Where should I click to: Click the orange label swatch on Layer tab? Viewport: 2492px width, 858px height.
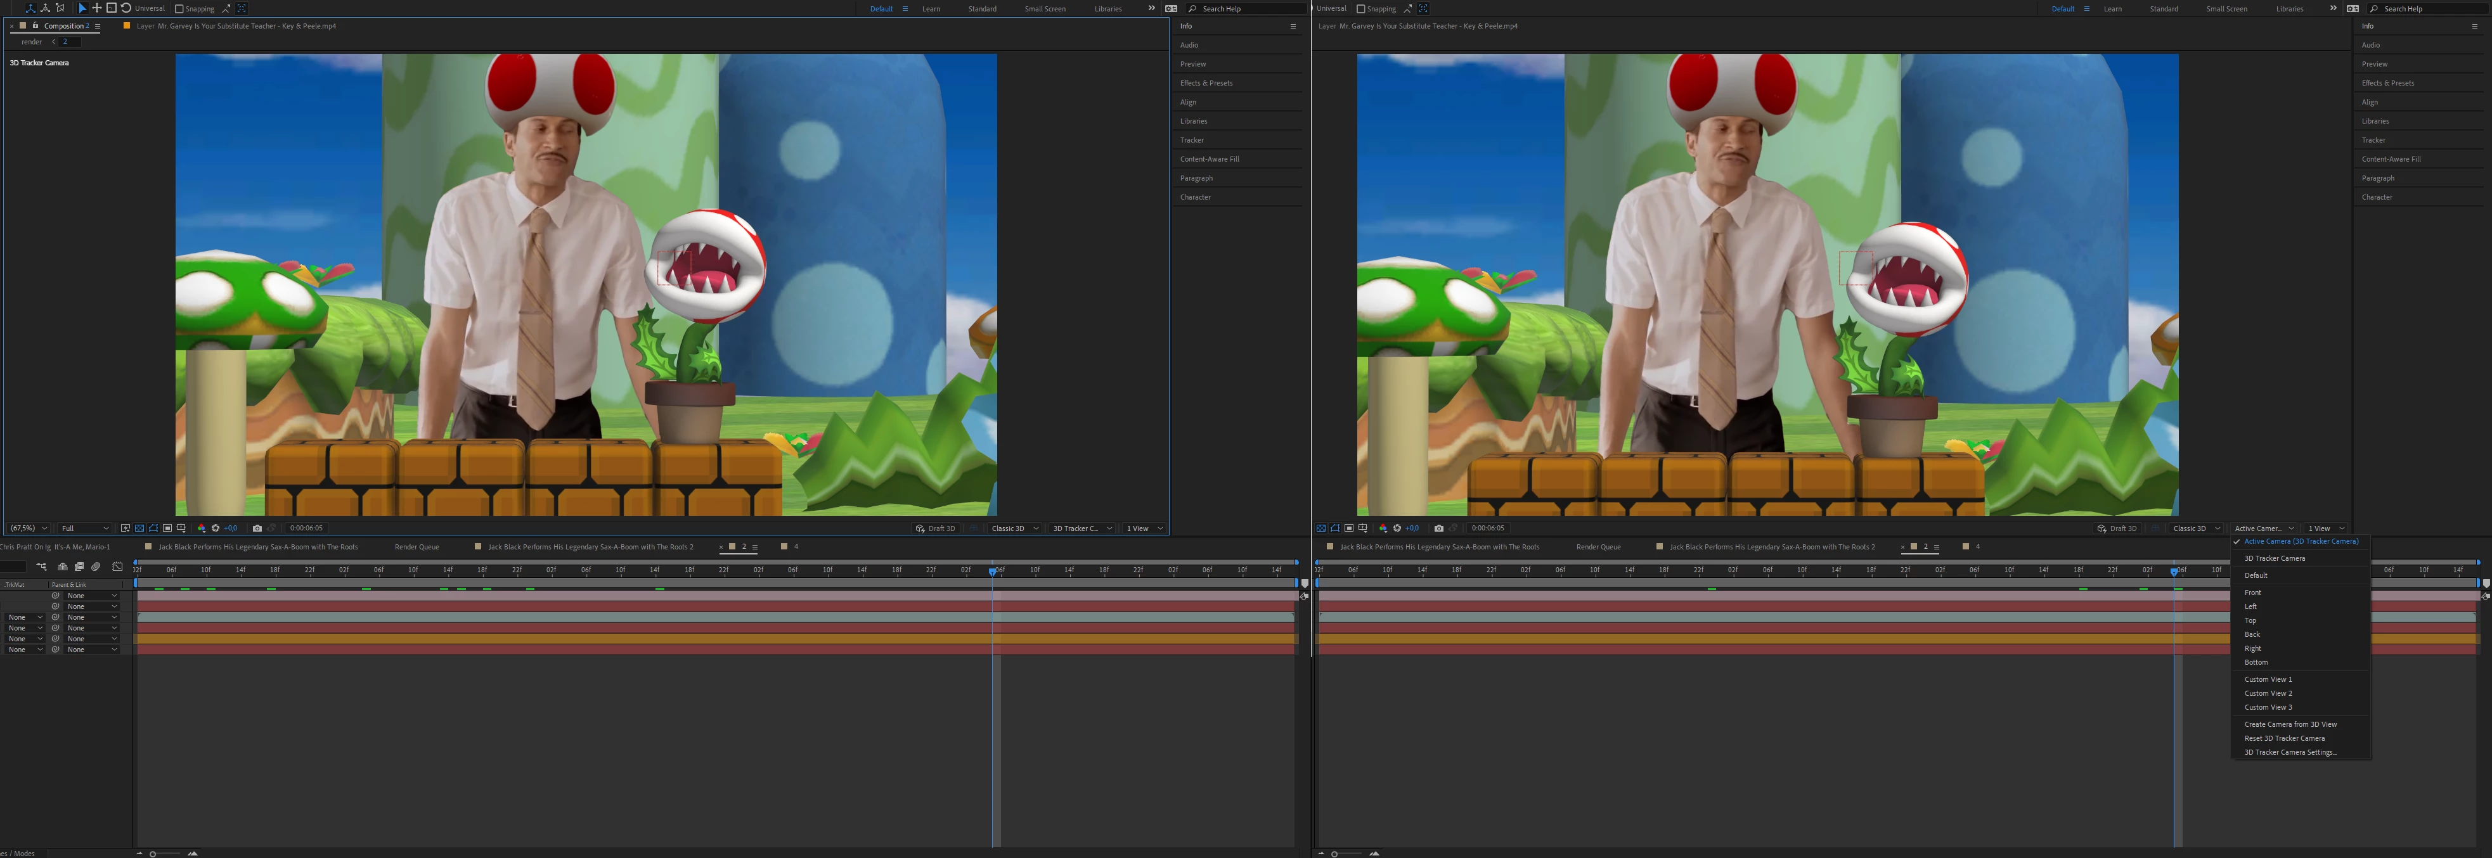point(127,26)
